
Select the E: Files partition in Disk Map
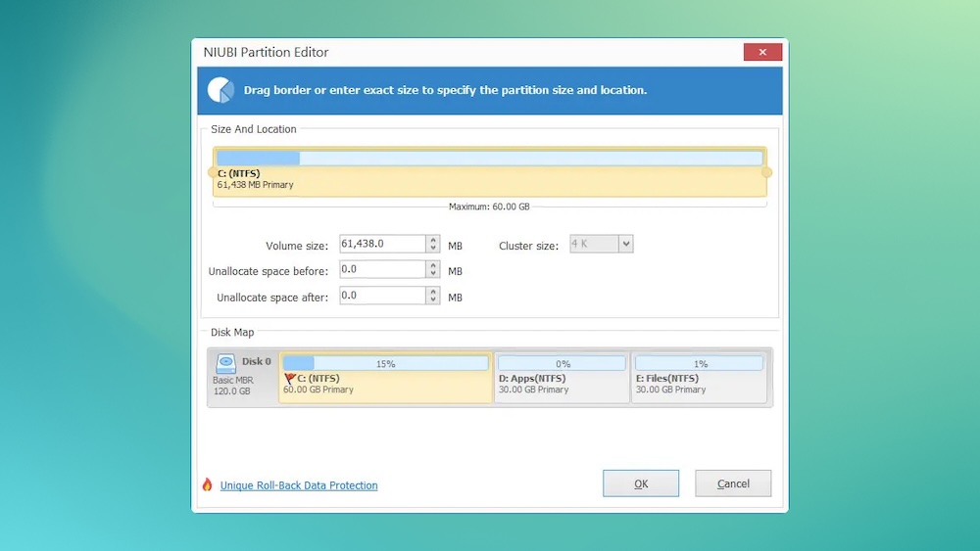click(699, 383)
